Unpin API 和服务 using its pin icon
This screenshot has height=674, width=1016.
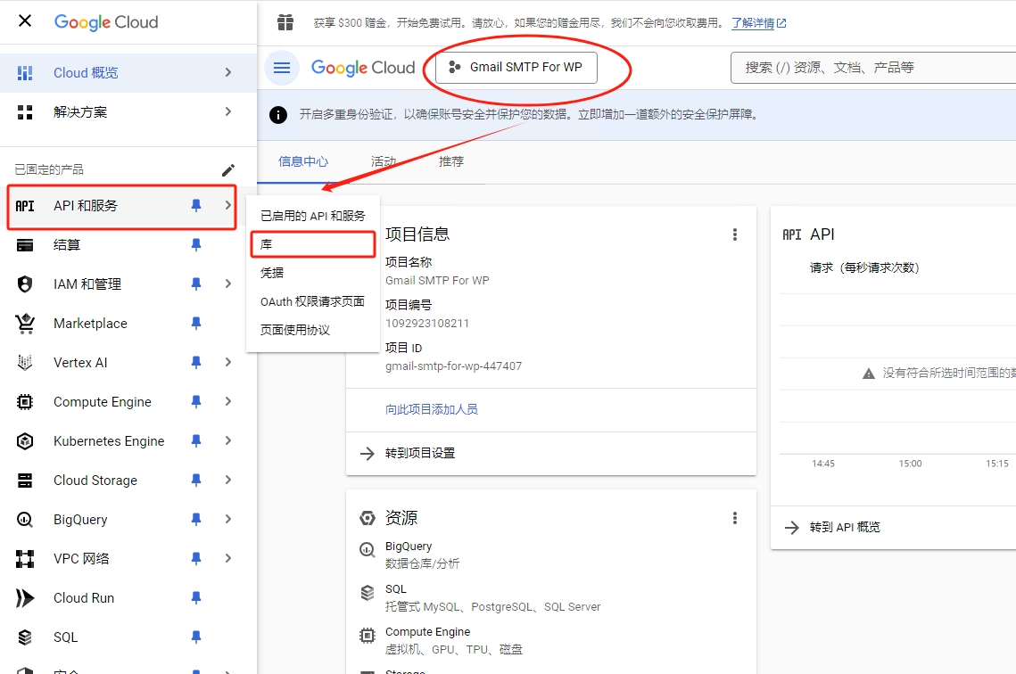click(x=195, y=205)
